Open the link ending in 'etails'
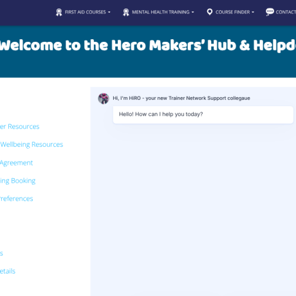Image resolution: width=296 pixels, height=296 pixels. pos(8,271)
